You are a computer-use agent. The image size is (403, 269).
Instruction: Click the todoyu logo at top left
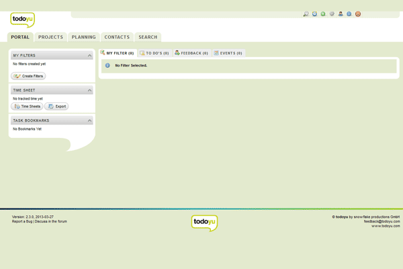(22, 20)
